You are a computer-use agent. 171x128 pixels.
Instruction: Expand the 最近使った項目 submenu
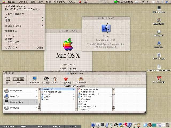pos(24,26)
